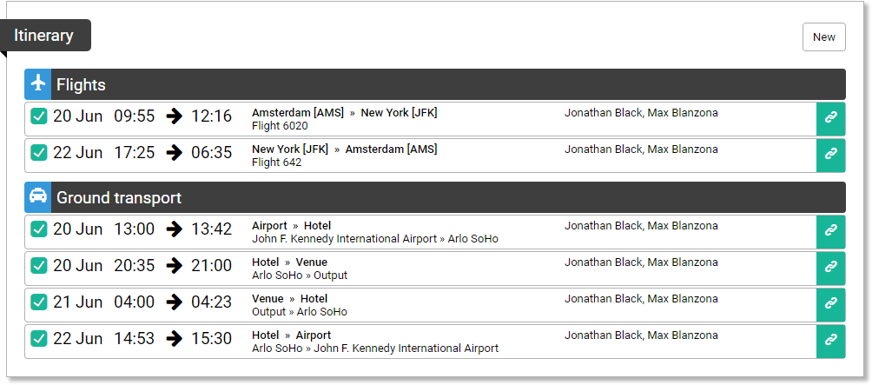Collapse the Ground transport section header

pos(435,197)
